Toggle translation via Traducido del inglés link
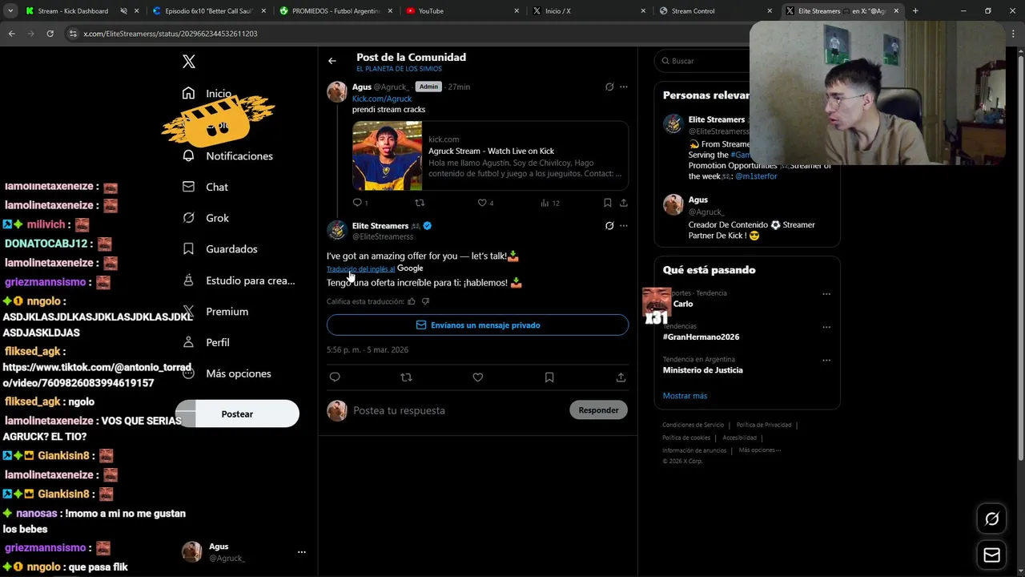 click(x=360, y=269)
